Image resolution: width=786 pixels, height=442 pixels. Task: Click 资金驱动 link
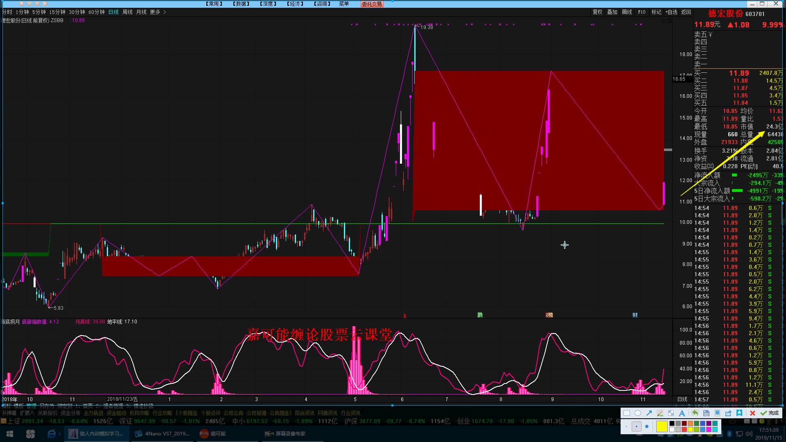click(116, 413)
